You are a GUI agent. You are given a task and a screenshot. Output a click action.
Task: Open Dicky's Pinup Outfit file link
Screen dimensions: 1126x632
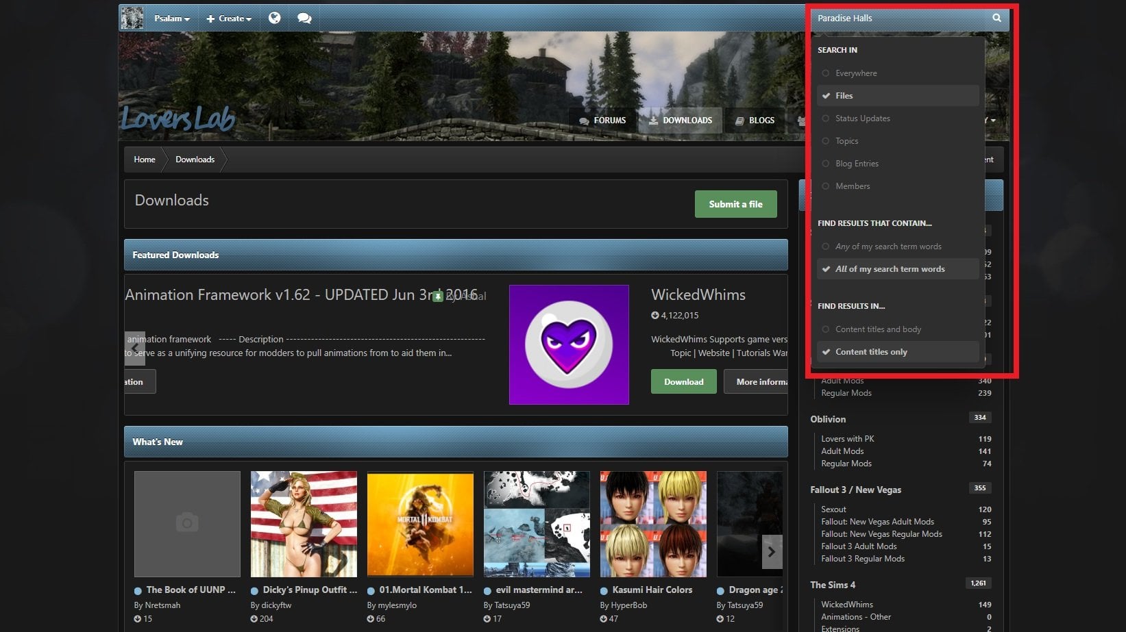[x=310, y=590]
